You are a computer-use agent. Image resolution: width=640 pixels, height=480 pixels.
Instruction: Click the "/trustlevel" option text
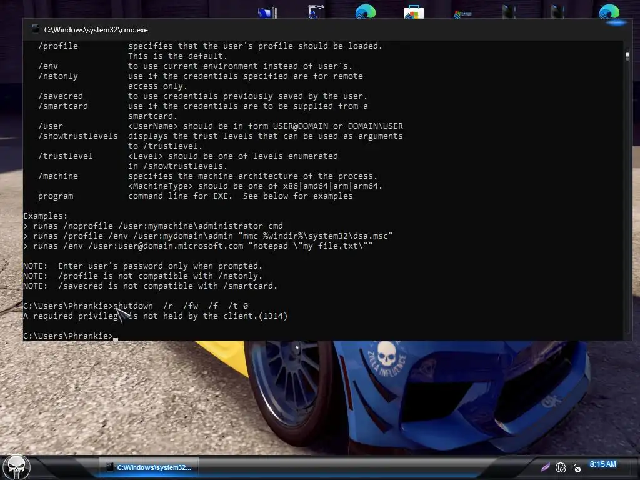click(x=65, y=156)
